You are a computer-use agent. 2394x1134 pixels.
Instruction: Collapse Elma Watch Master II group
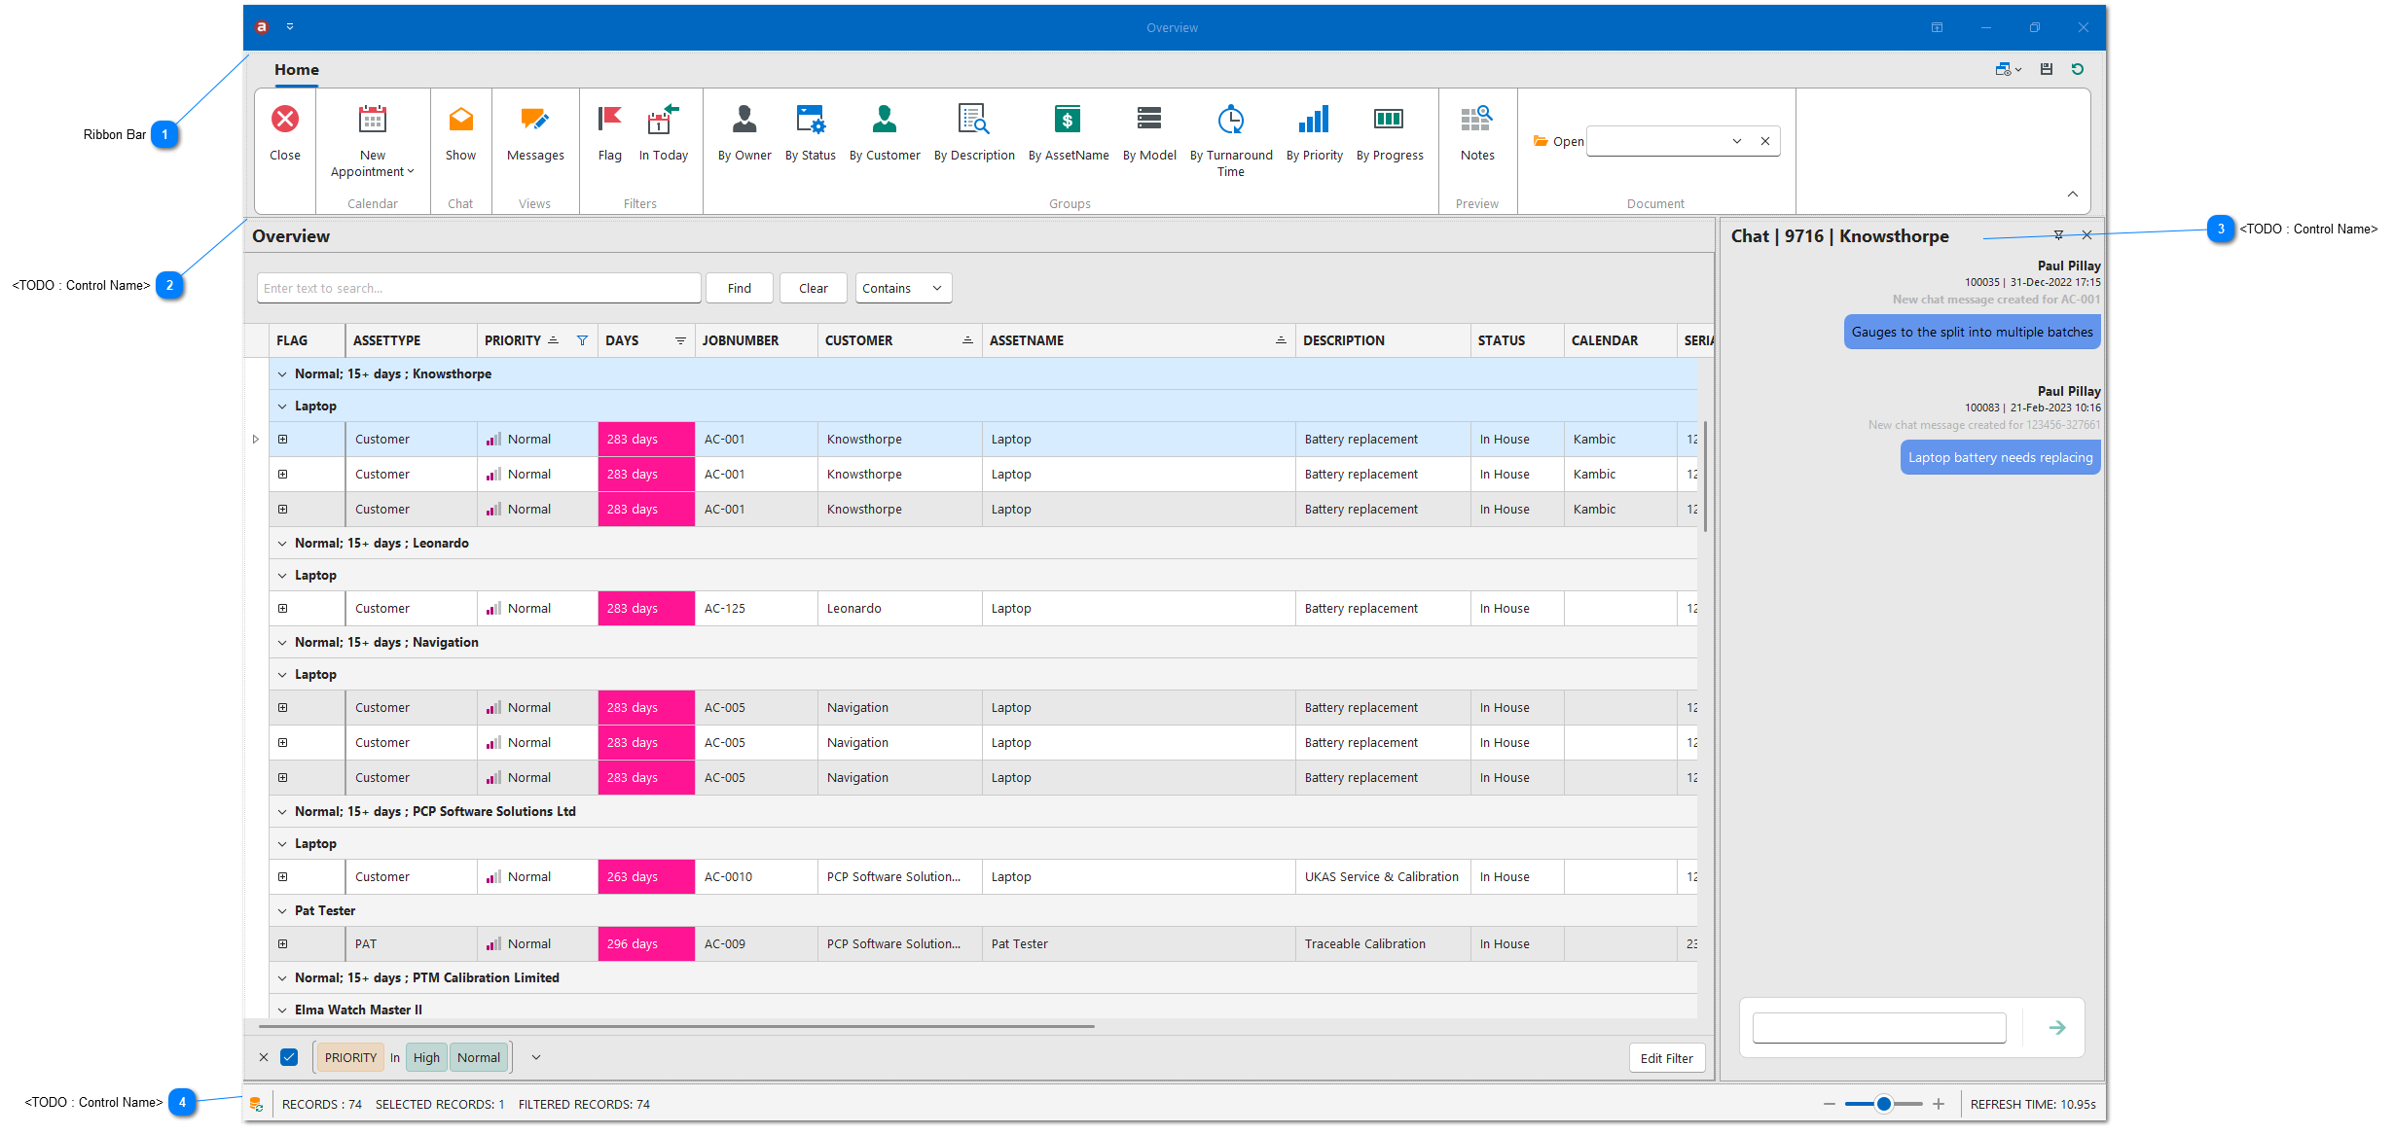point(282,1010)
